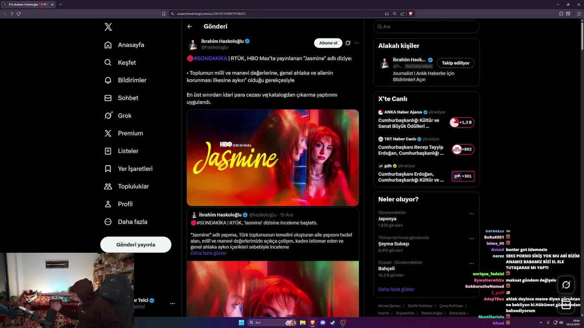Viewport: 584px width, 328px height.
Task: Click the bookmark icon in address bar
Action: (x=164, y=14)
